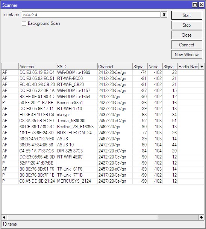Select the WiFi-DOM.ru-1654 network

pos(103,97)
